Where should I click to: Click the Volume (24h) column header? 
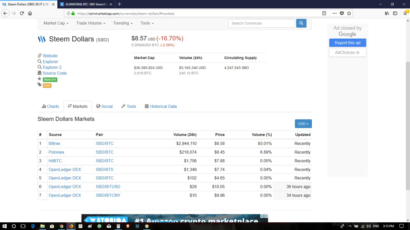[185, 134]
